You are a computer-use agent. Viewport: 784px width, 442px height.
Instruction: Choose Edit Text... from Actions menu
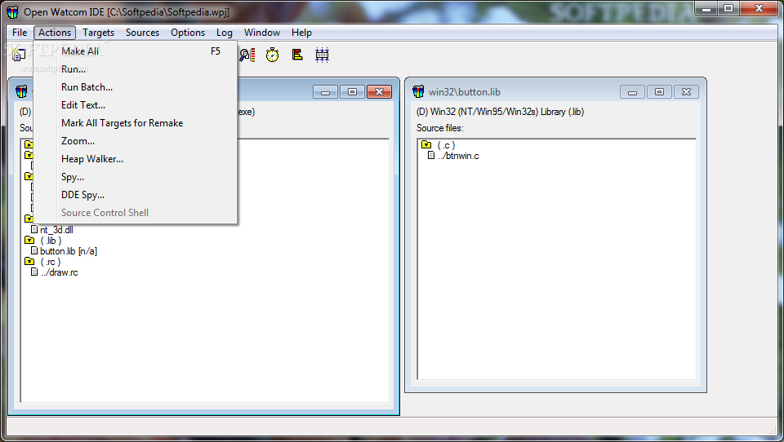pyautogui.click(x=135, y=105)
